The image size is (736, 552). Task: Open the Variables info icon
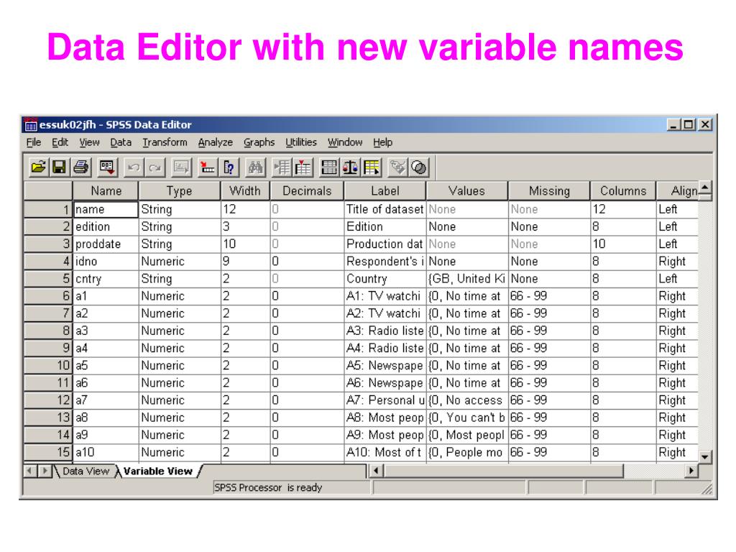pos(229,167)
